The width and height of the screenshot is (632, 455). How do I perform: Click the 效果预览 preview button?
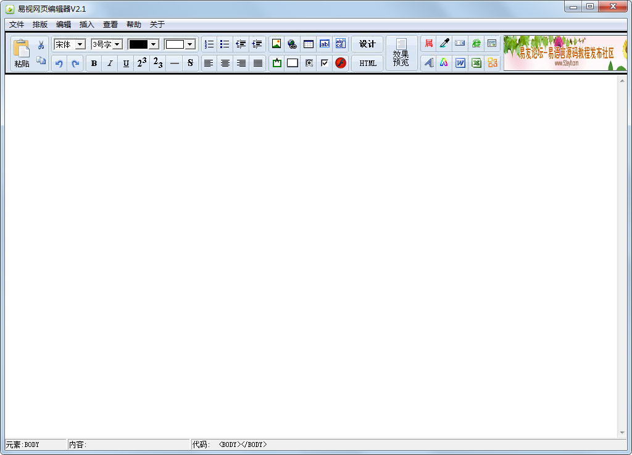(x=401, y=53)
